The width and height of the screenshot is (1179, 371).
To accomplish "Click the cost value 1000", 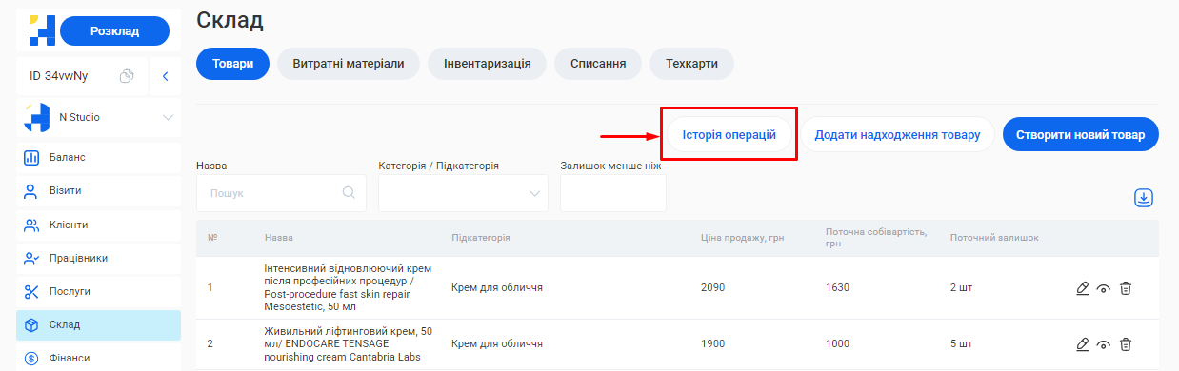I will tap(838, 344).
